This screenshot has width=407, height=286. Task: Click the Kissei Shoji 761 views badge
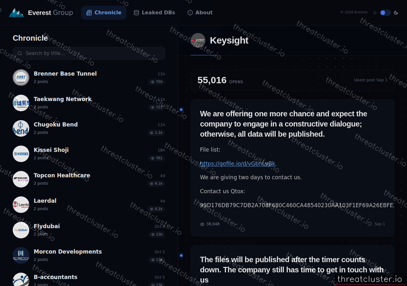[x=157, y=158]
